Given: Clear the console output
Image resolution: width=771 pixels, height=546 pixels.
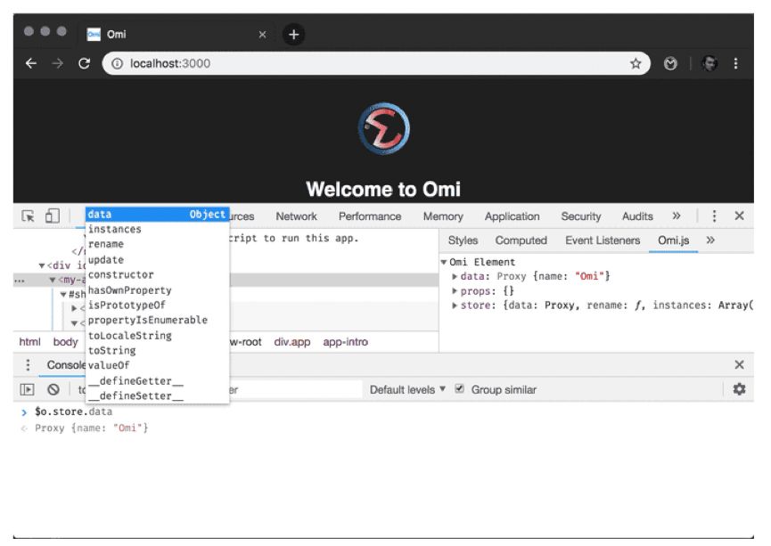Looking at the screenshot, I should click(53, 390).
